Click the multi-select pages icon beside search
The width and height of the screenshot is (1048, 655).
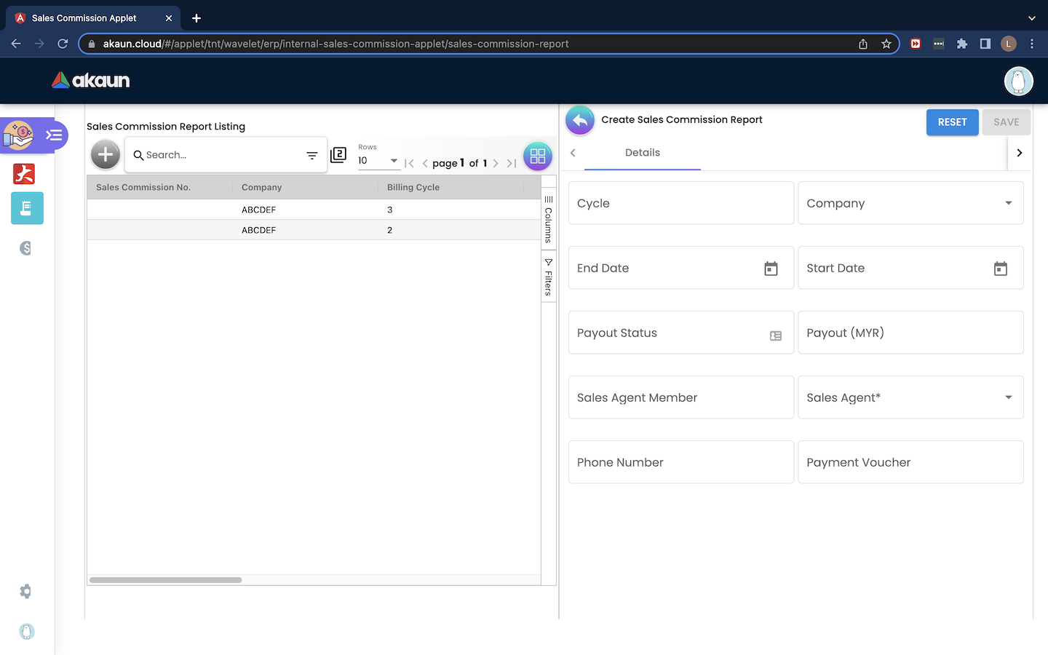[x=338, y=155]
